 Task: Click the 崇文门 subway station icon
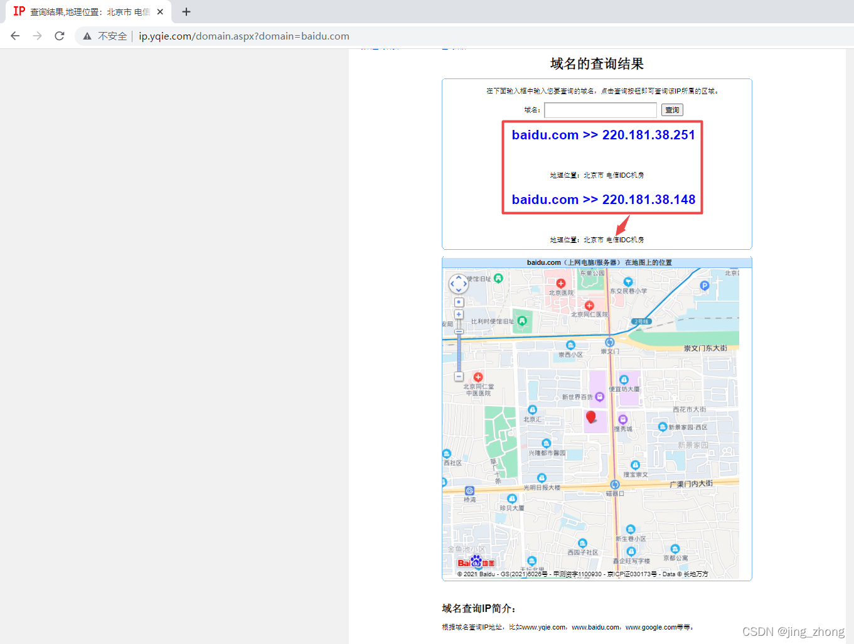(x=609, y=343)
